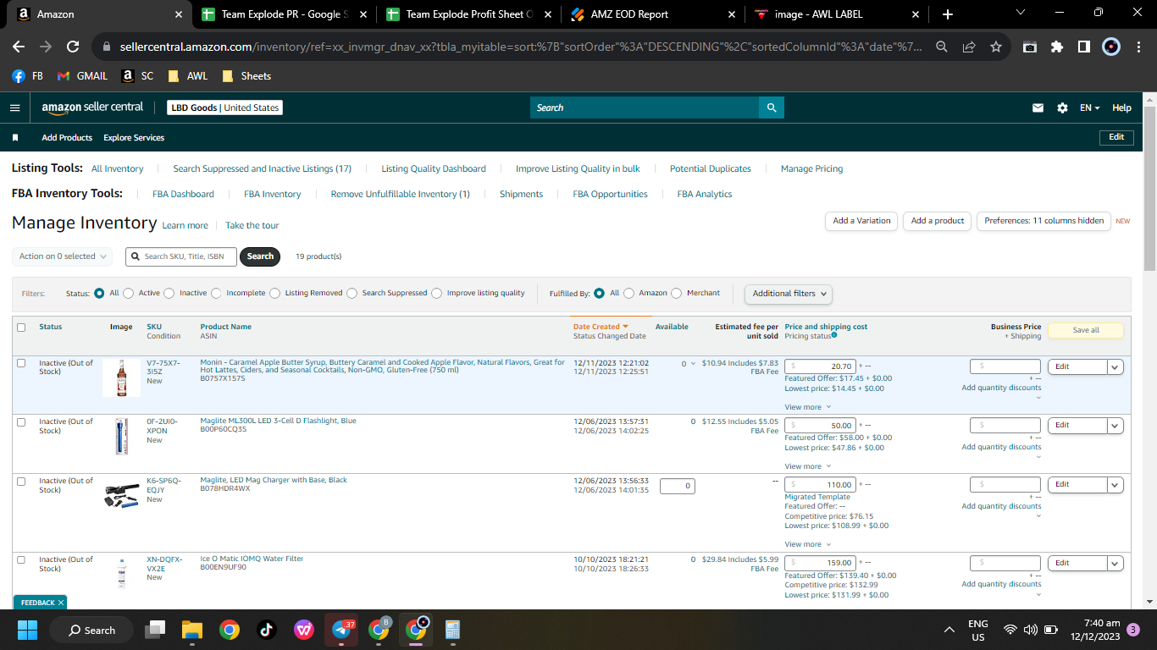The height and width of the screenshot is (650, 1157).
Task: Go back using the browser back arrow
Action: tap(19, 47)
